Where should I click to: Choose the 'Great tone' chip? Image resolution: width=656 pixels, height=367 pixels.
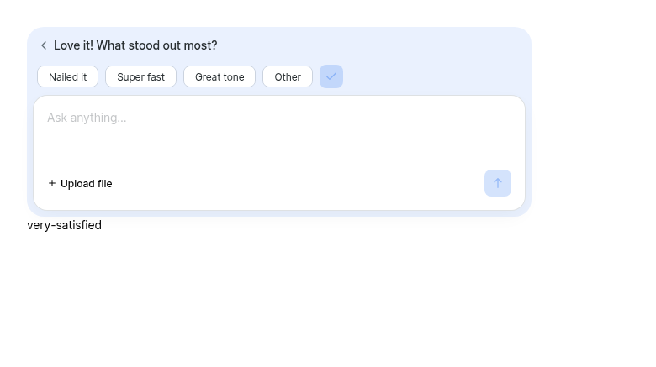pyautogui.click(x=220, y=77)
